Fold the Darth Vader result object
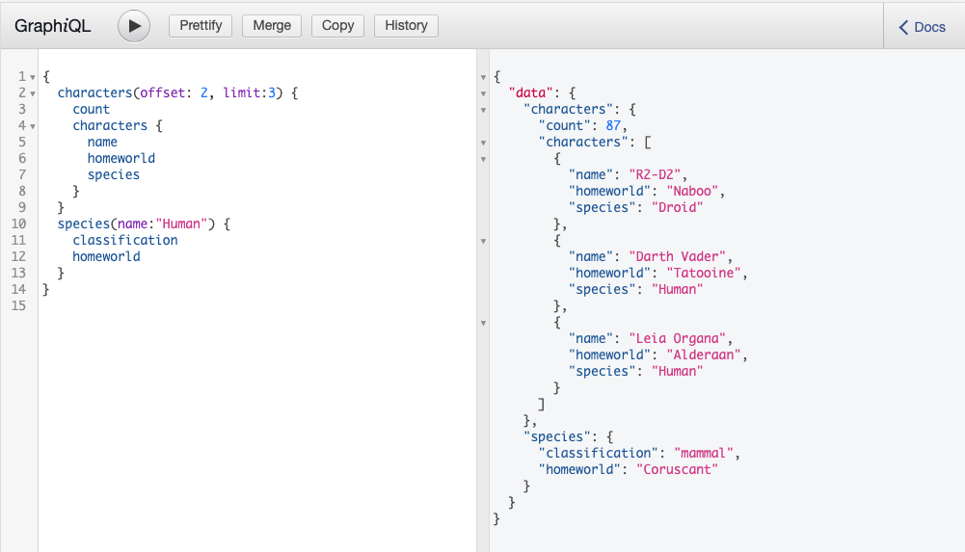965x552 pixels. coord(483,241)
